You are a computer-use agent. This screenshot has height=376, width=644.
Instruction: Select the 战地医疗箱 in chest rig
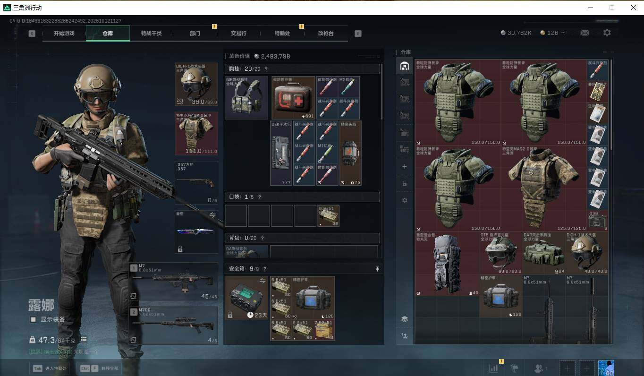pos(293,98)
